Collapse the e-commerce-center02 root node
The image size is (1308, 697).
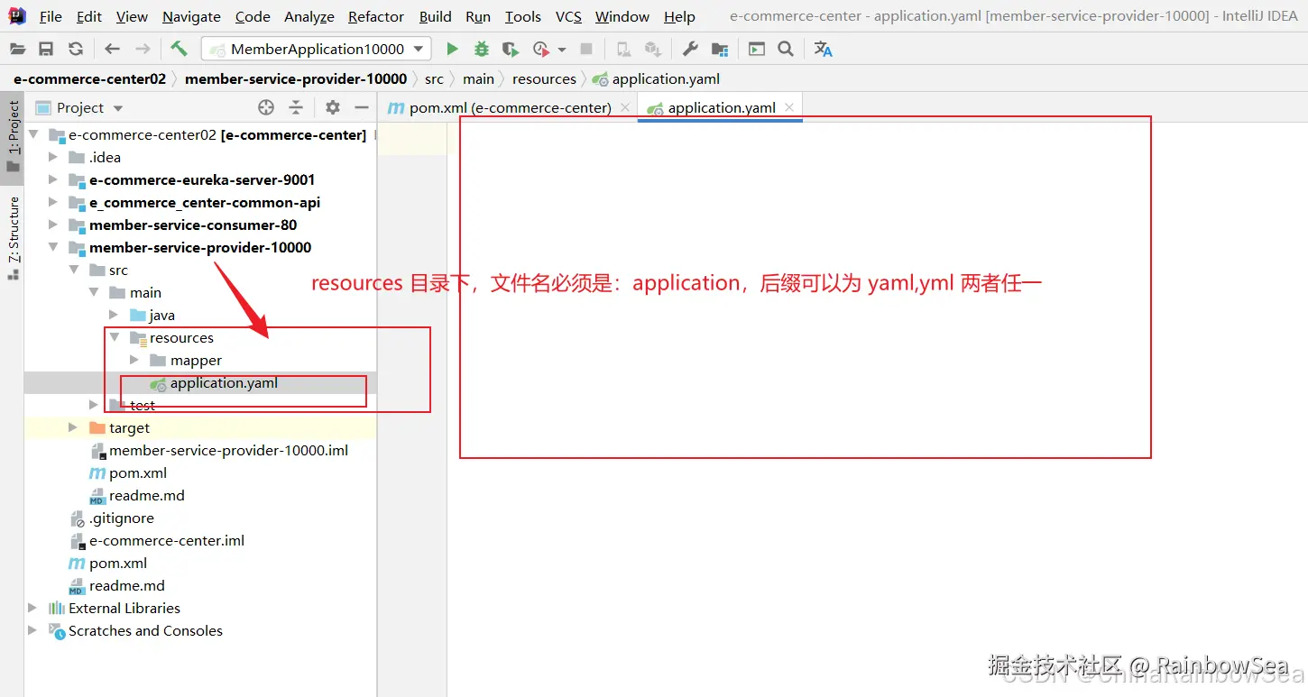[34, 134]
